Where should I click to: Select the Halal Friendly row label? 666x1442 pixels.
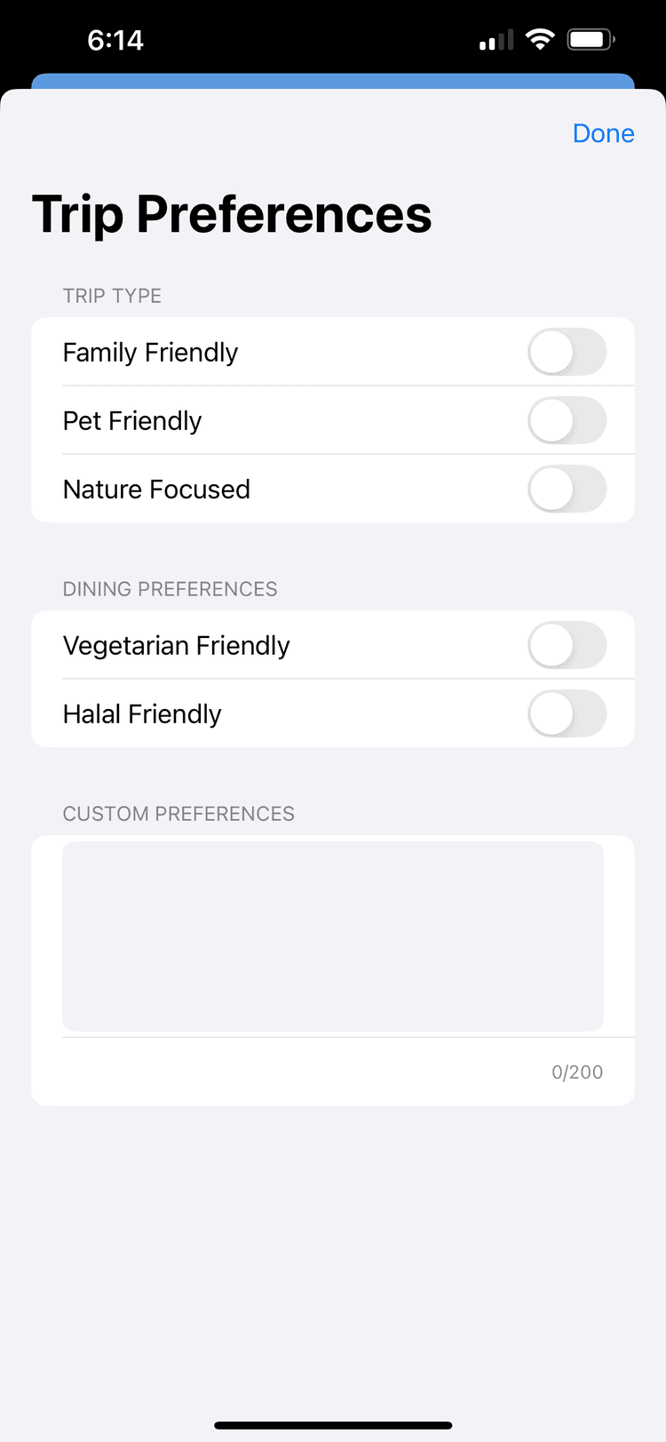(x=142, y=714)
